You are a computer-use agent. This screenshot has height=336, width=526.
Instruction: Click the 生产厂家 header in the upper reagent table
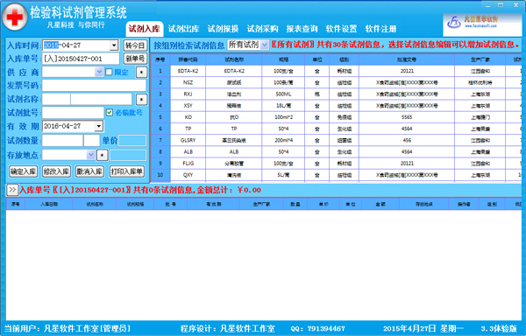click(x=480, y=59)
